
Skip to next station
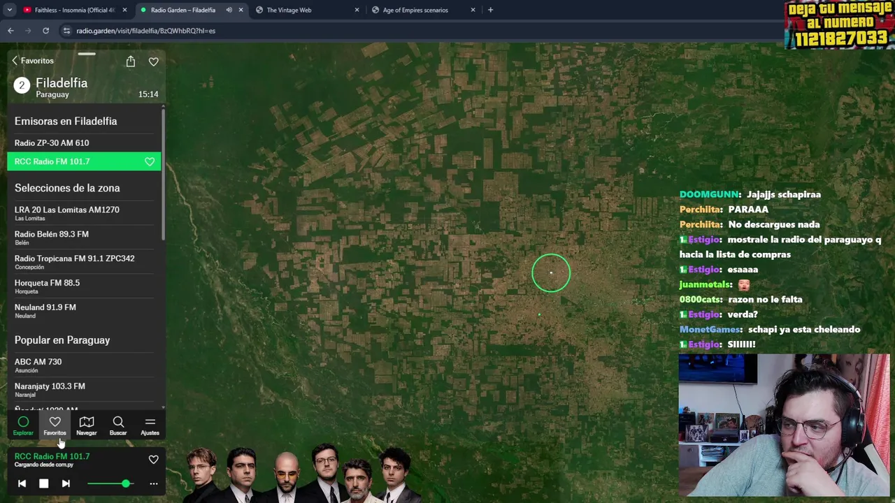[66, 483]
